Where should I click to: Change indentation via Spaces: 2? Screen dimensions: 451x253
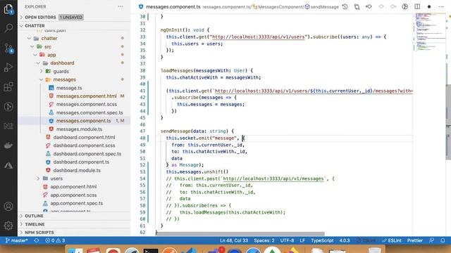[264, 240]
